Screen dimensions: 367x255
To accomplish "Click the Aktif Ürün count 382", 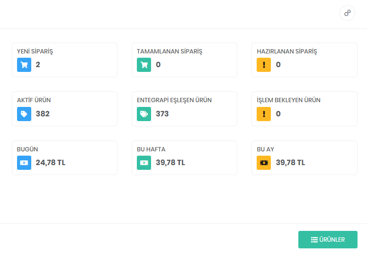I will [x=43, y=114].
